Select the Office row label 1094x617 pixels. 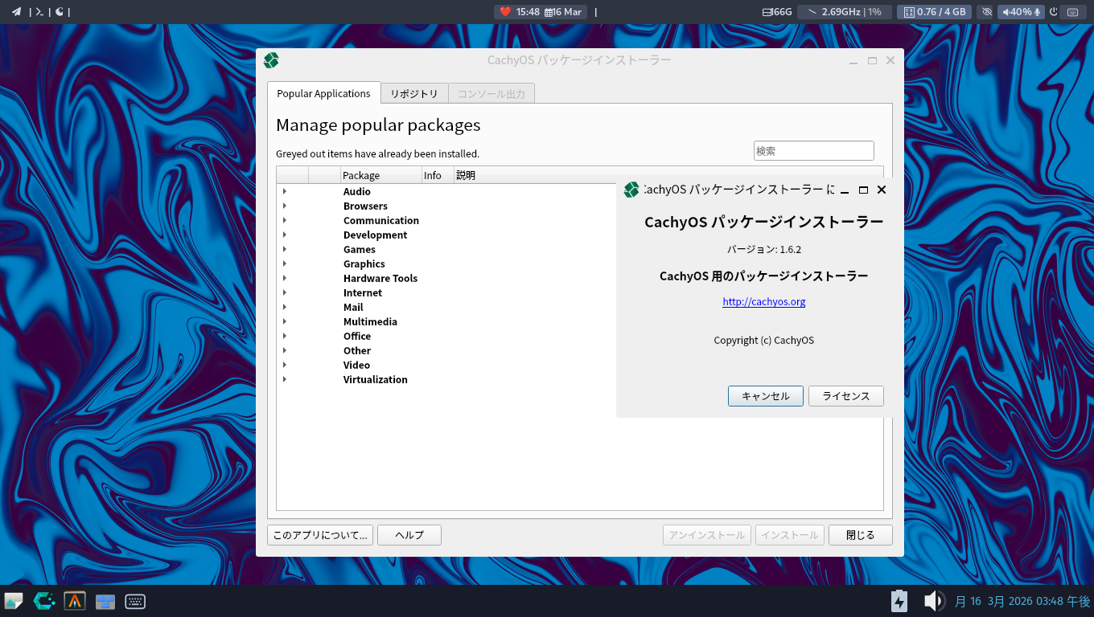(x=357, y=336)
